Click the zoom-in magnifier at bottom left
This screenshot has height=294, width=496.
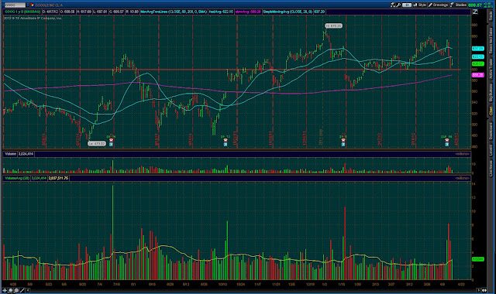click(10, 290)
